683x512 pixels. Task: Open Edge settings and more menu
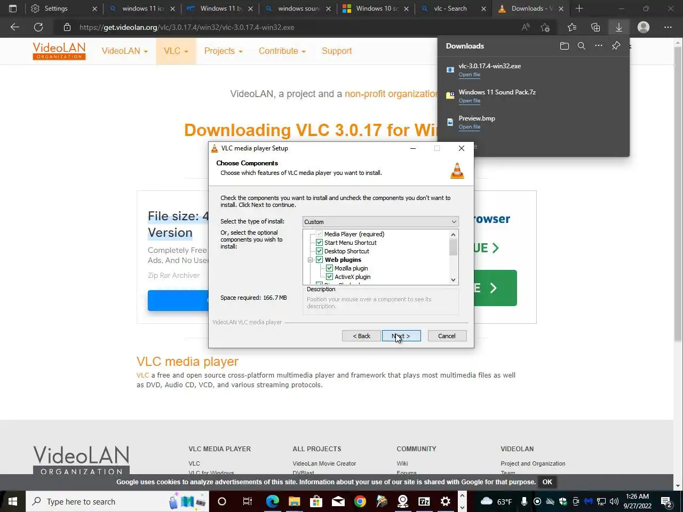[668, 27]
